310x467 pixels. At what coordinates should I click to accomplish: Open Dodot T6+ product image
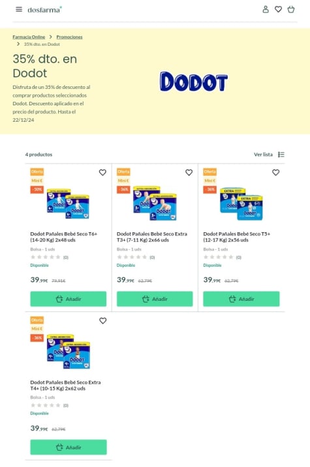[x=68, y=203]
